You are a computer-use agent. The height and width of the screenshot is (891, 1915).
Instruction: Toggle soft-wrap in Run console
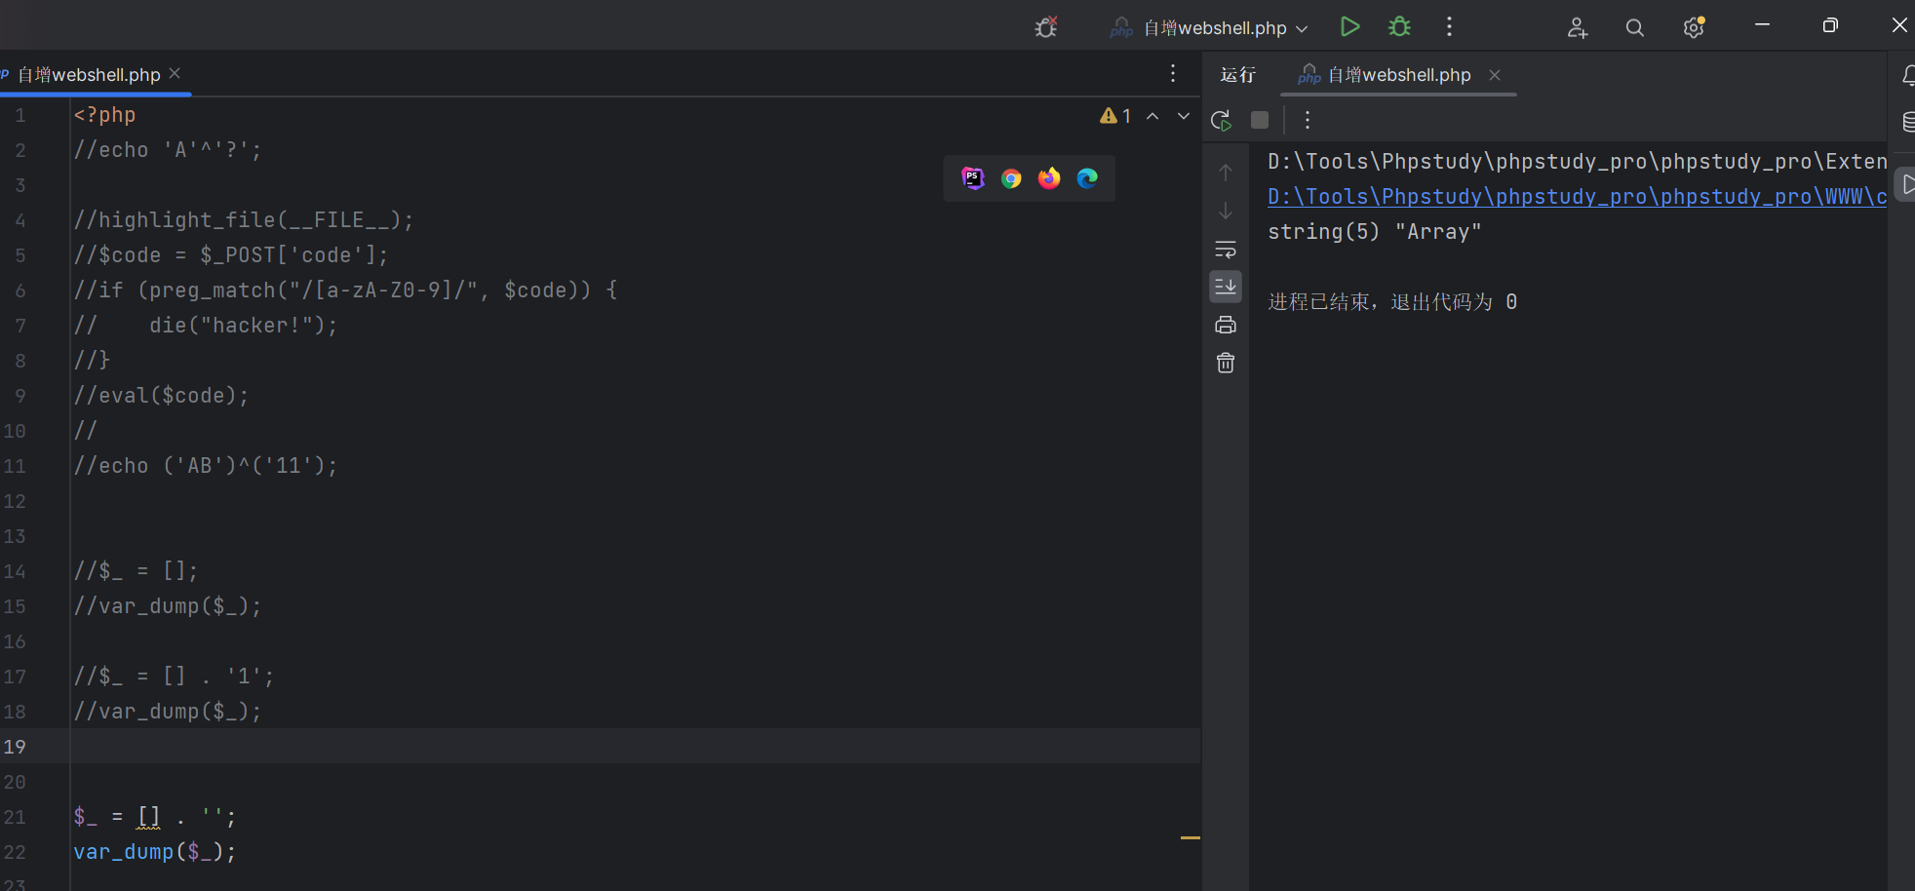pos(1226,249)
